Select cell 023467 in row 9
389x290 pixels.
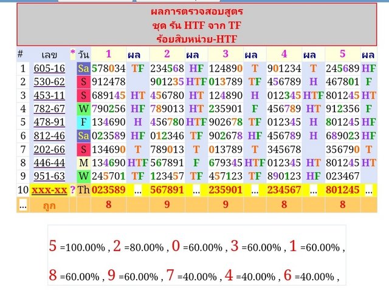(343, 177)
